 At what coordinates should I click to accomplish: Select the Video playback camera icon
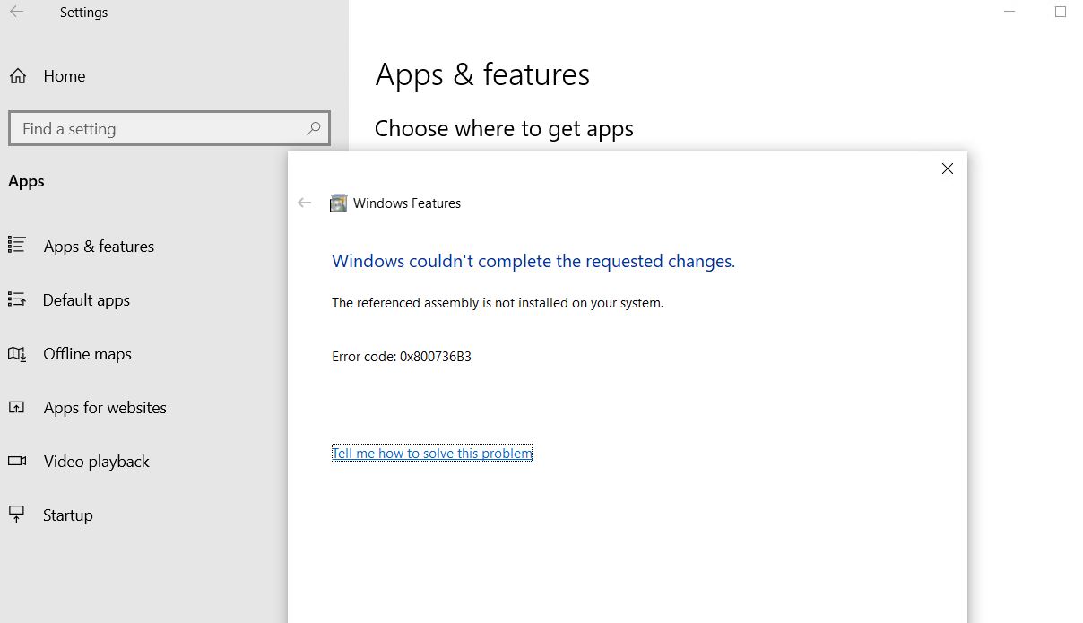coord(19,461)
